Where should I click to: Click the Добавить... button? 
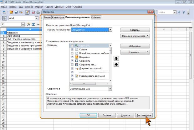click(x=135, y=46)
